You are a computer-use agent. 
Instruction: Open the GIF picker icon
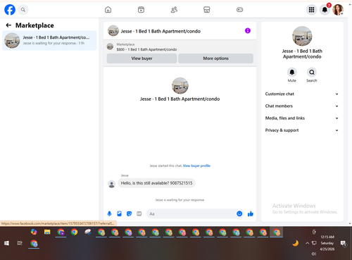[139, 213]
